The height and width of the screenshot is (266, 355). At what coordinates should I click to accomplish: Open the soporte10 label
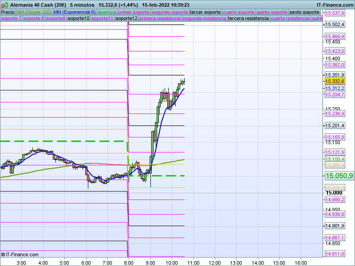(x=79, y=18)
